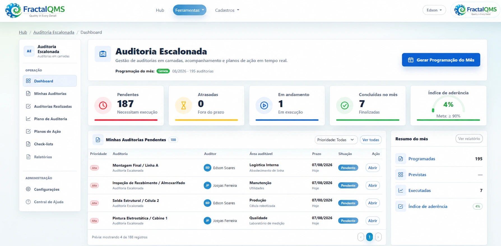Click the Plano de Auditoria chart icon
The width and height of the screenshot is (501, 246).
coord(28,119)
